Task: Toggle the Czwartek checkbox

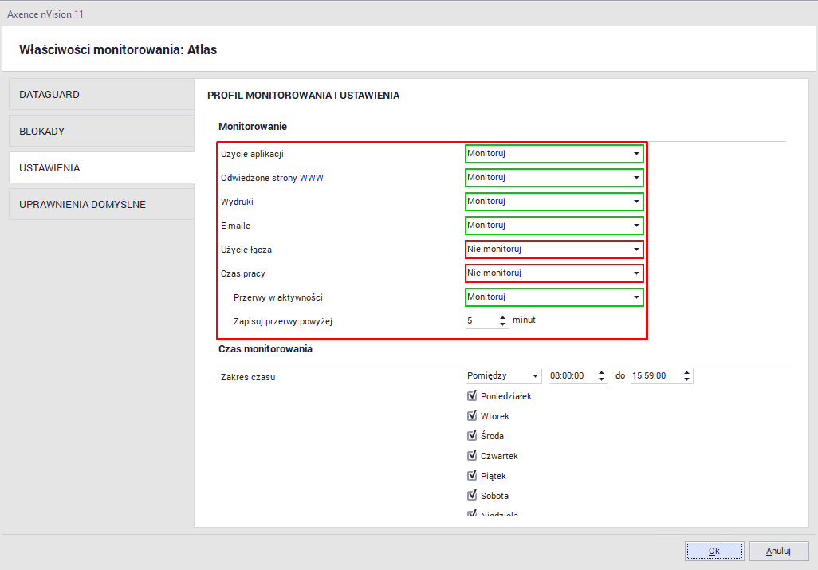Action: pos(471,455)
